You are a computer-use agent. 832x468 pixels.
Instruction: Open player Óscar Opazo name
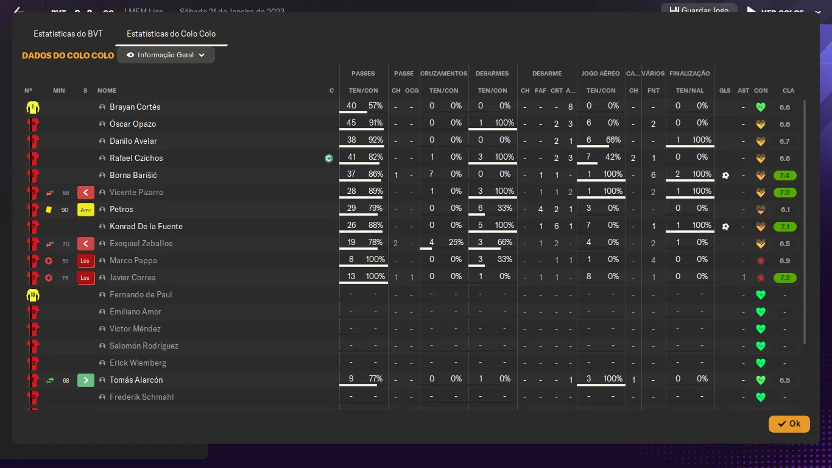pyautogui.click(x=133, y=124)
